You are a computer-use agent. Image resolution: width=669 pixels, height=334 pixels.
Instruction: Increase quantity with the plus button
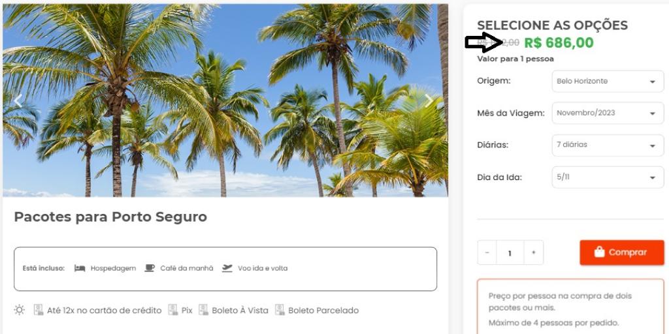click(x=533, y=252)
